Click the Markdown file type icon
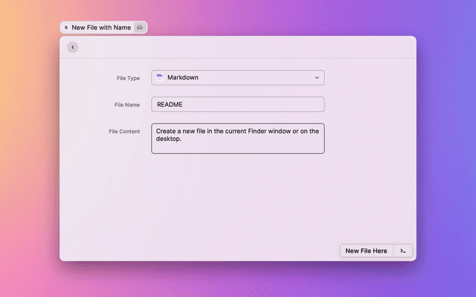Screen dimensions: 476x297 coord(160,77)
